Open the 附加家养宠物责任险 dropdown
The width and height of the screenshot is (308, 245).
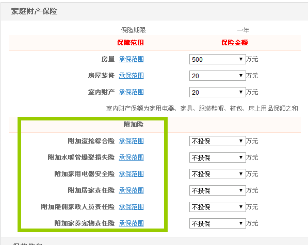point(217,223)
